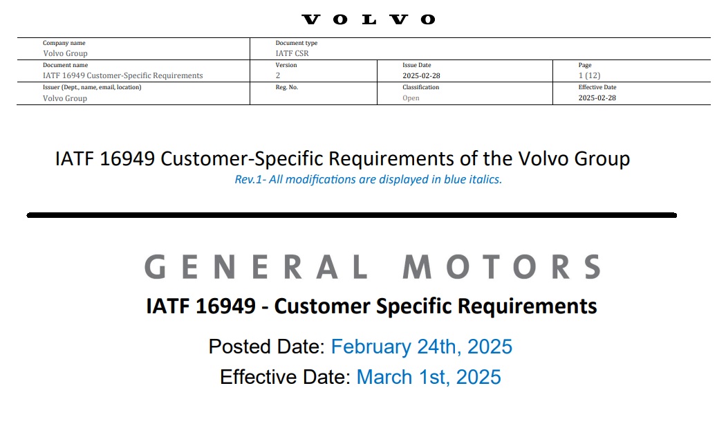The height and width of the screenshot is (424, 726).
Task: Click the Document name IATF 16949 Customer-Specific Requirements
Action: click(122, 75)
